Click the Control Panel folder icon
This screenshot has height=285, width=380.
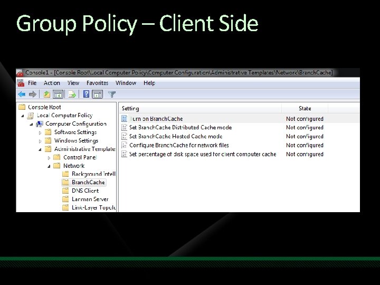(57, 157)
